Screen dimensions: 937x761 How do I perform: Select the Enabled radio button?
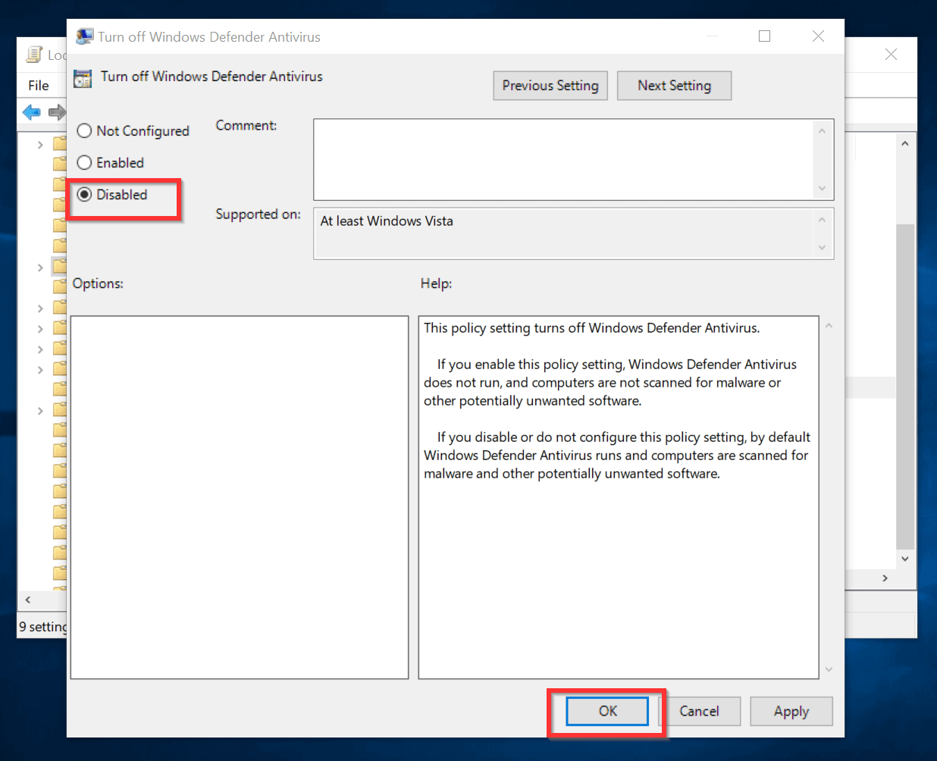(x=84, y=162)
